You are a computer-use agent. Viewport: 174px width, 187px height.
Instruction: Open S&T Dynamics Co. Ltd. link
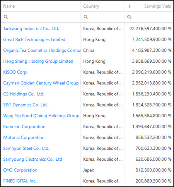[x=26, y=105]
